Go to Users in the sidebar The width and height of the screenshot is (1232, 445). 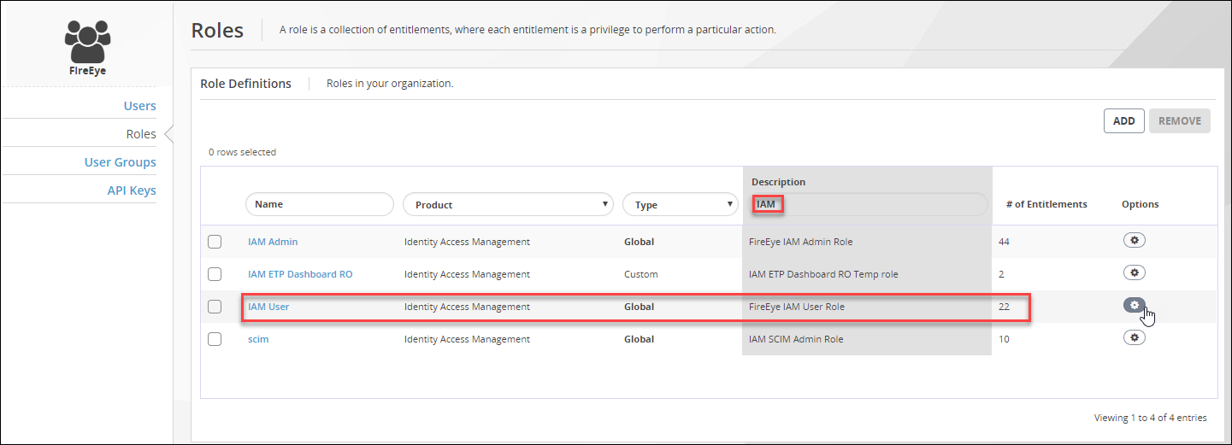click(140, 106)
